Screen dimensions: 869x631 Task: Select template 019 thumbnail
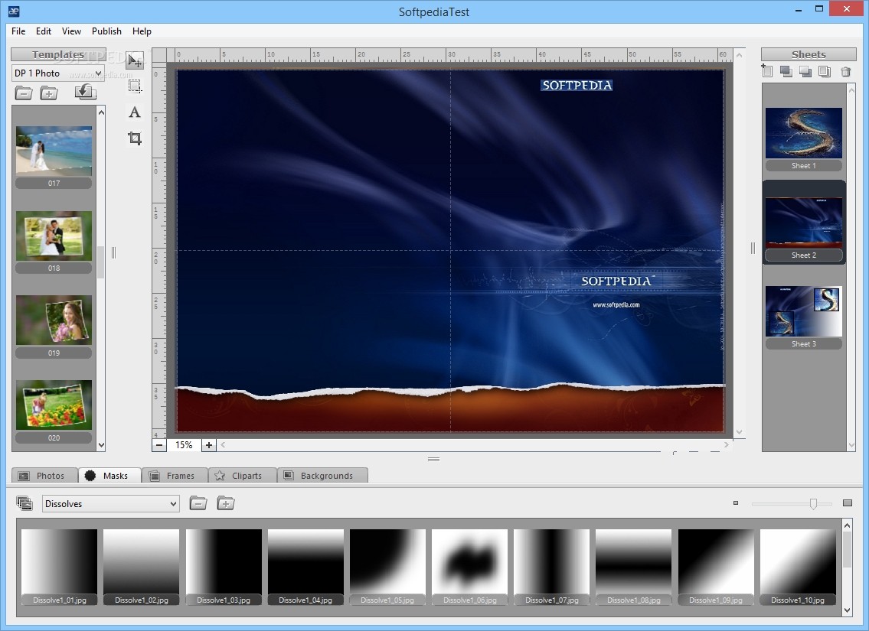[54, 320]
